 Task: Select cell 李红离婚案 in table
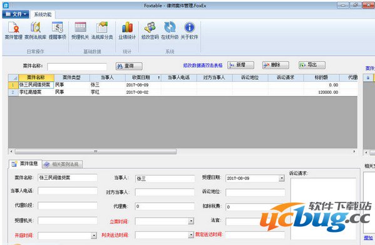(36, 92)
